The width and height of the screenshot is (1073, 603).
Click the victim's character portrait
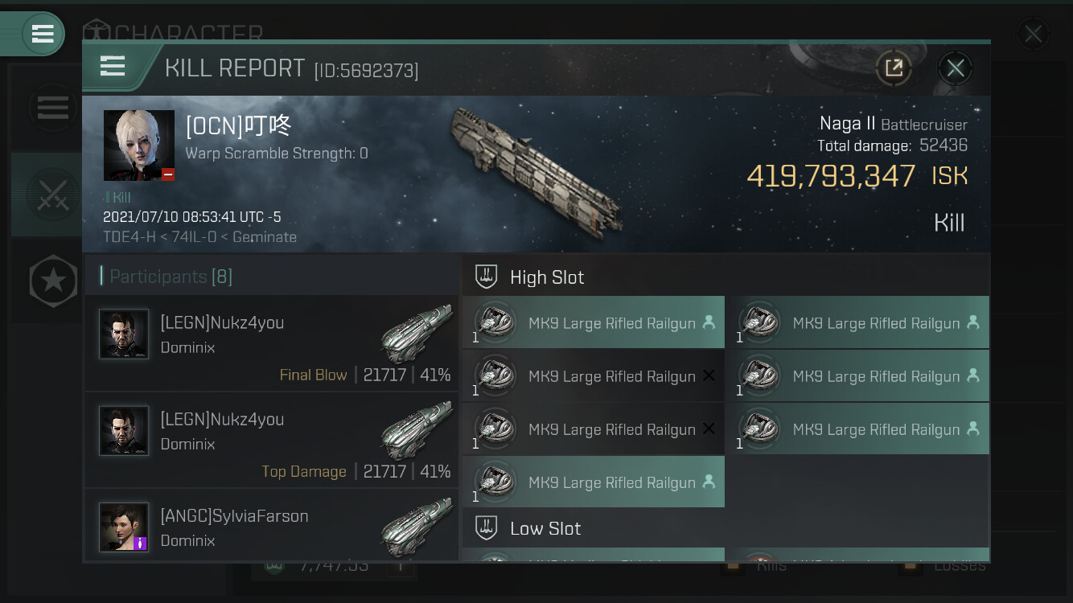138,145
